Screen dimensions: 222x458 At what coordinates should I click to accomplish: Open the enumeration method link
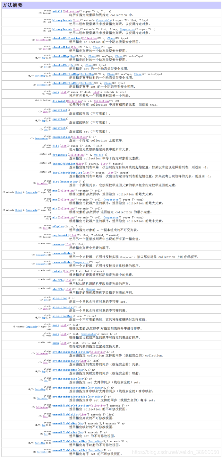(x=61, y=137)
